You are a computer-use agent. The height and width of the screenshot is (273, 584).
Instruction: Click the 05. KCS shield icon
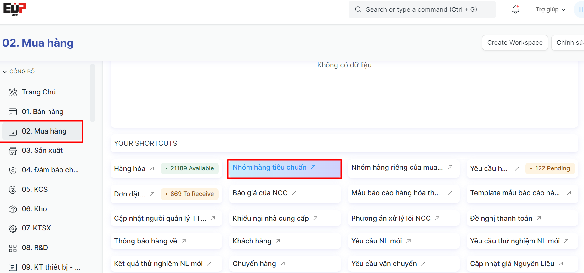tap(13, 190)
